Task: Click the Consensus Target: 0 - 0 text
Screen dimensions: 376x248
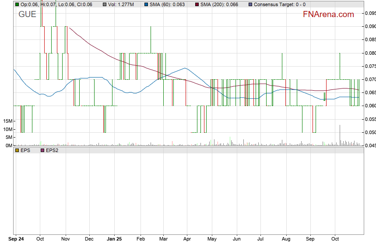Action: (x=280, y=4)
